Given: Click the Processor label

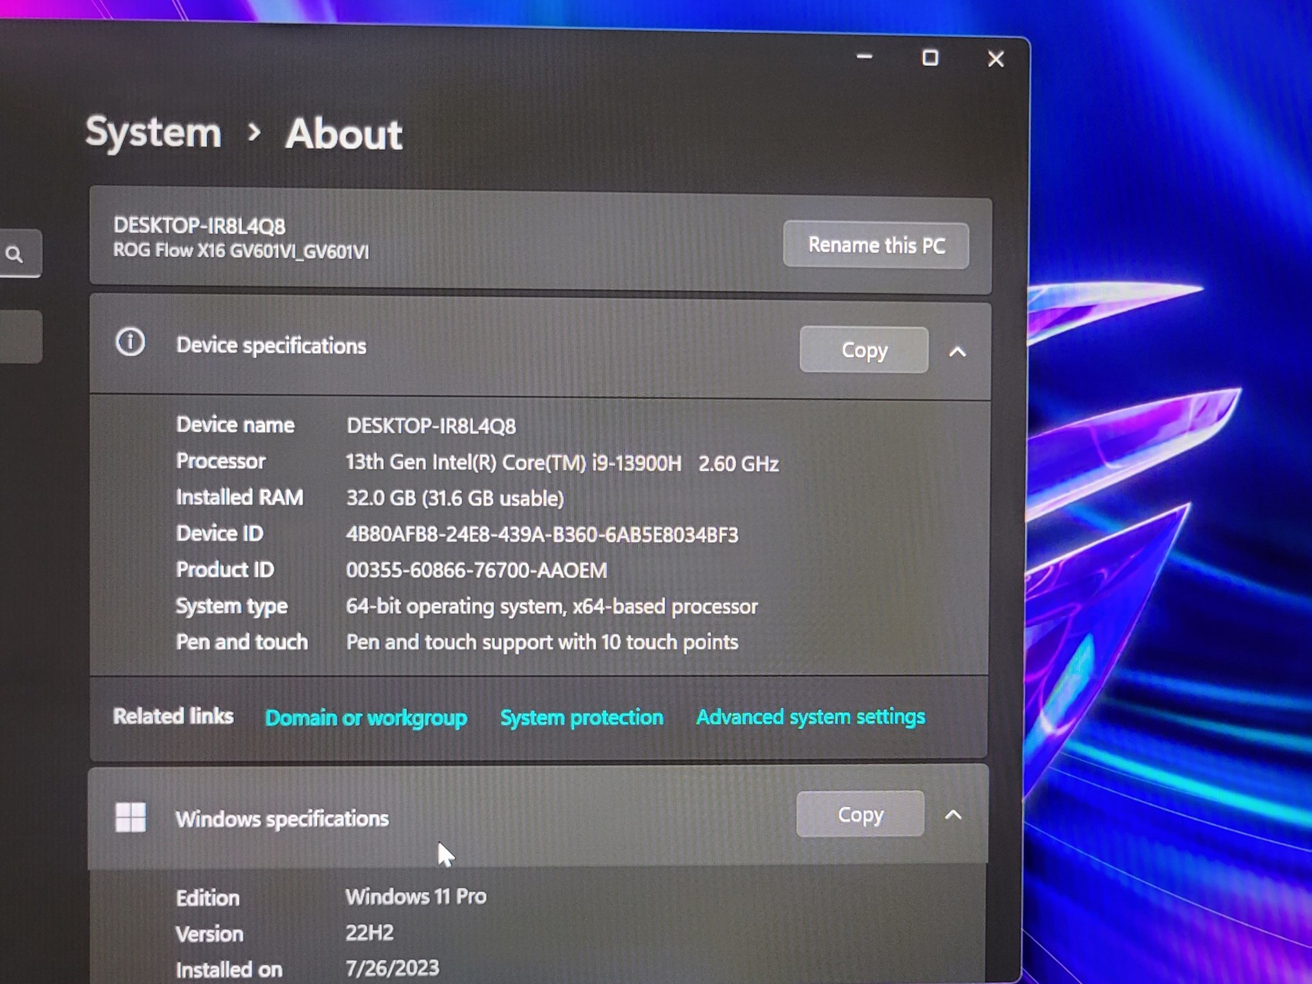Looking at the screenshot, I should (x=220, y=461).
